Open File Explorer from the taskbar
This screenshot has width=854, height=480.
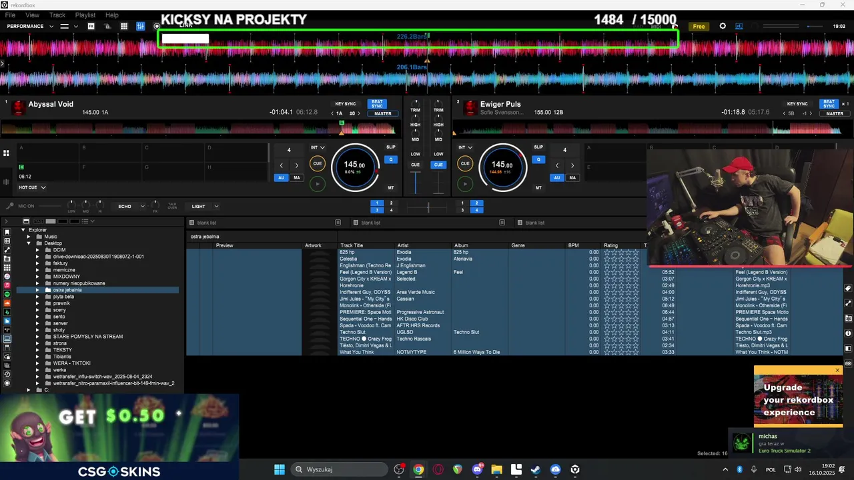pyautogui.click(x=496, y=469)
